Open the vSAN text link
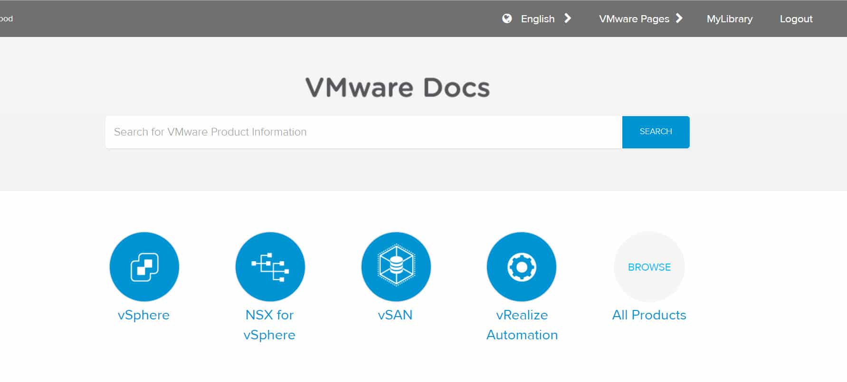The height and width of the screenshot is (382, 847). pos(395,315)
